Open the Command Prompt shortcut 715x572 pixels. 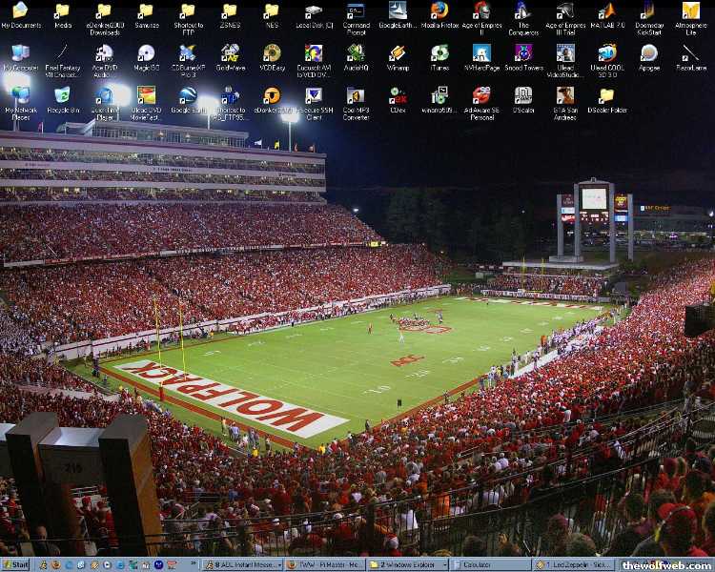tap(356, 11)
